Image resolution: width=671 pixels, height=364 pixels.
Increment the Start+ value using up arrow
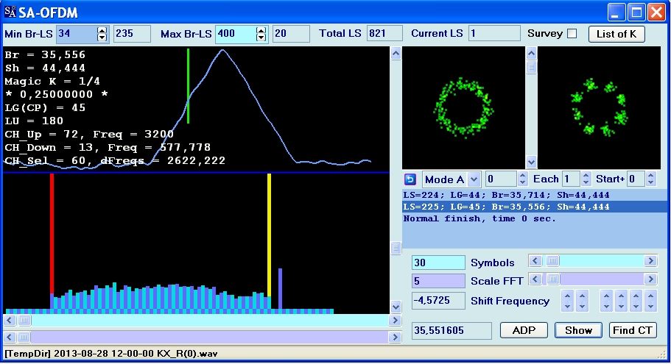click(x=651, y=176)
